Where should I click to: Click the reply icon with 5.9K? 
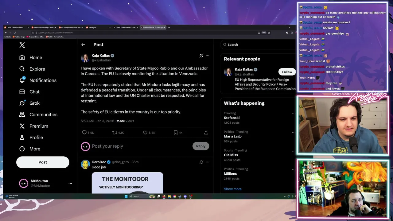tap(84, 133)
